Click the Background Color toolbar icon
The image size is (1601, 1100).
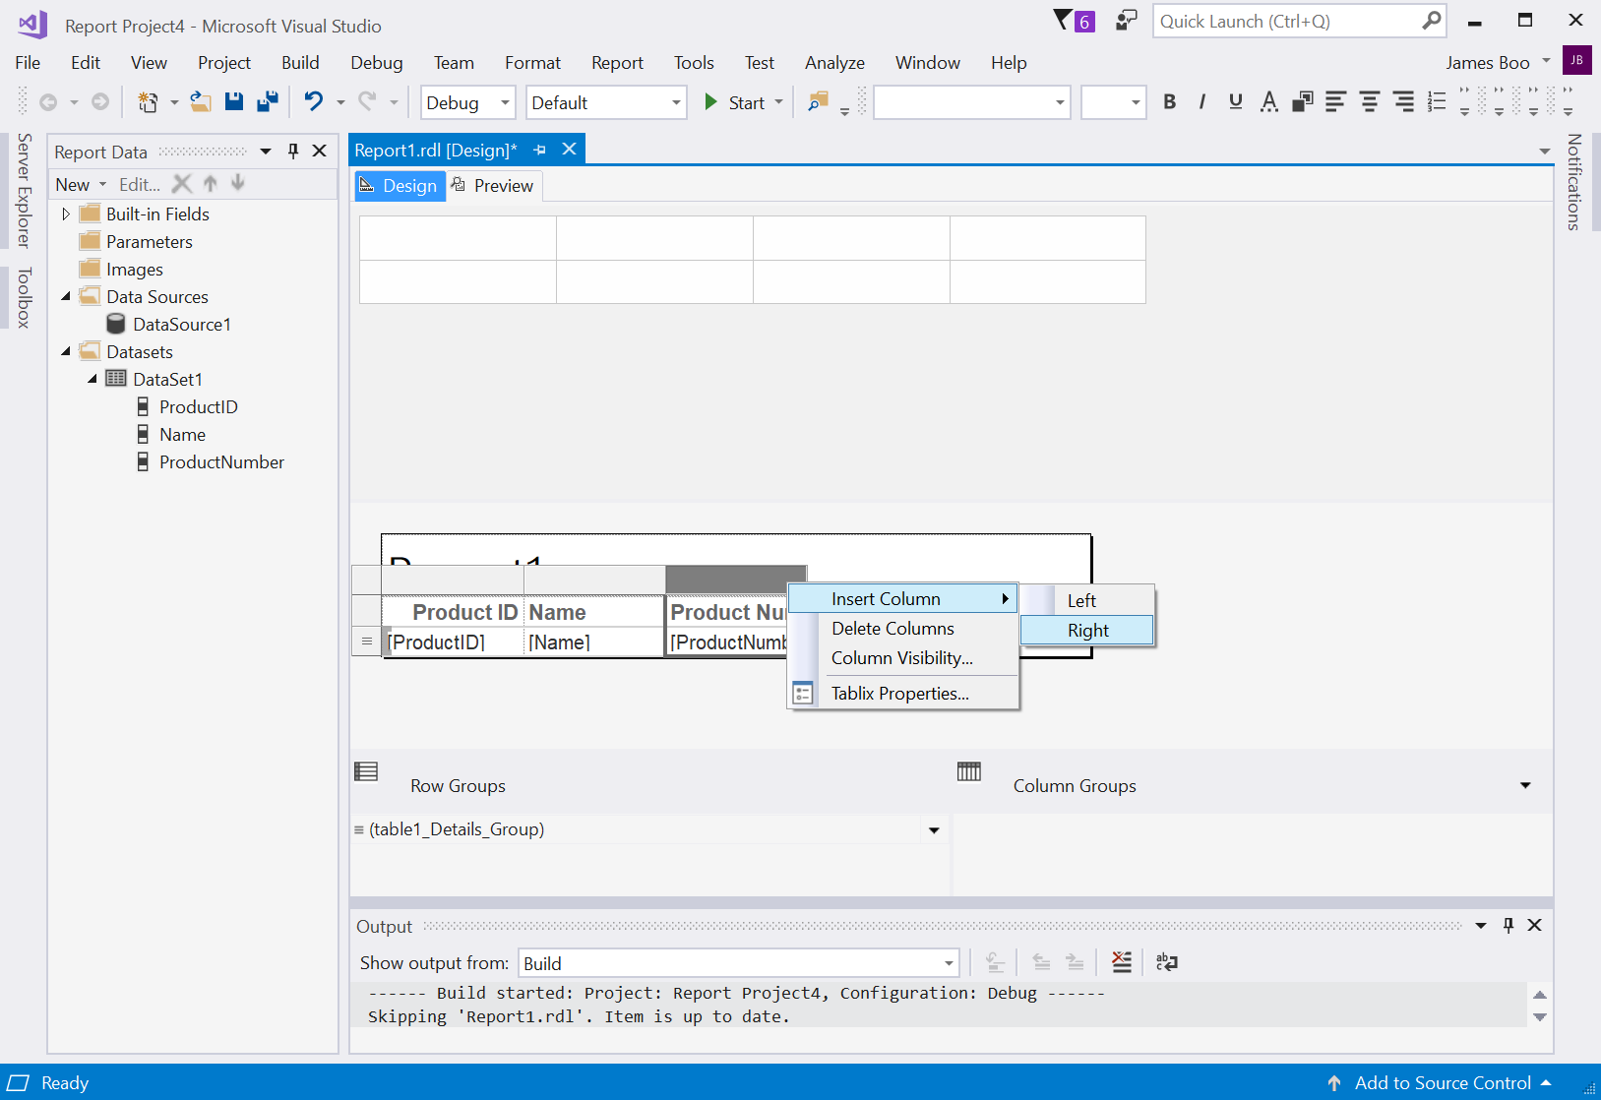click(x=1303, y=101)
